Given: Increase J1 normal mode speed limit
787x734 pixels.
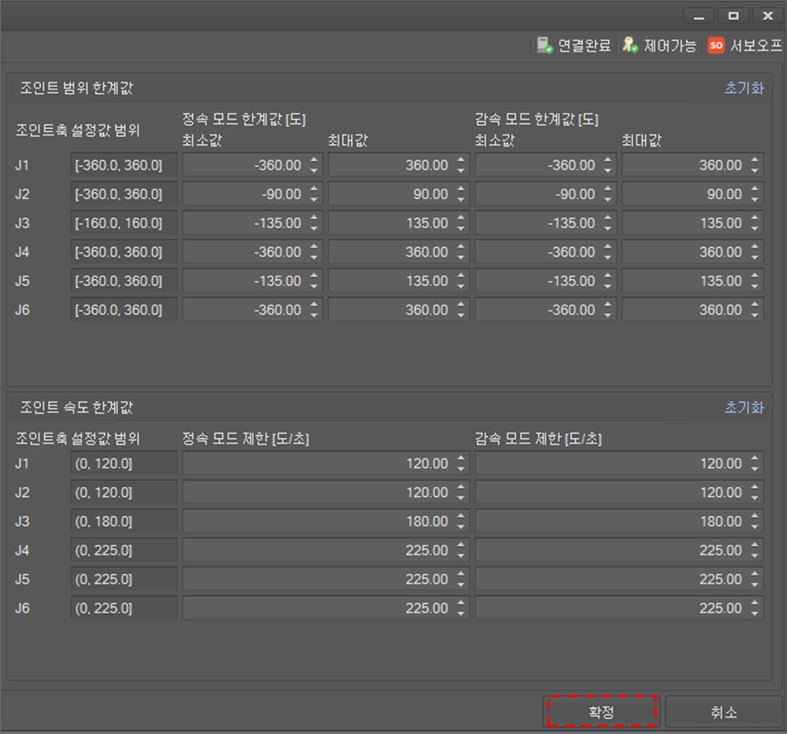Looking at the screenshot, I should pos(461,458).
